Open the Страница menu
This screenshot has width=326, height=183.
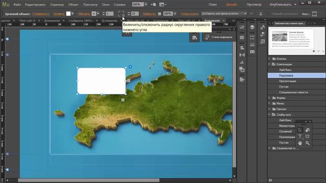57,5
